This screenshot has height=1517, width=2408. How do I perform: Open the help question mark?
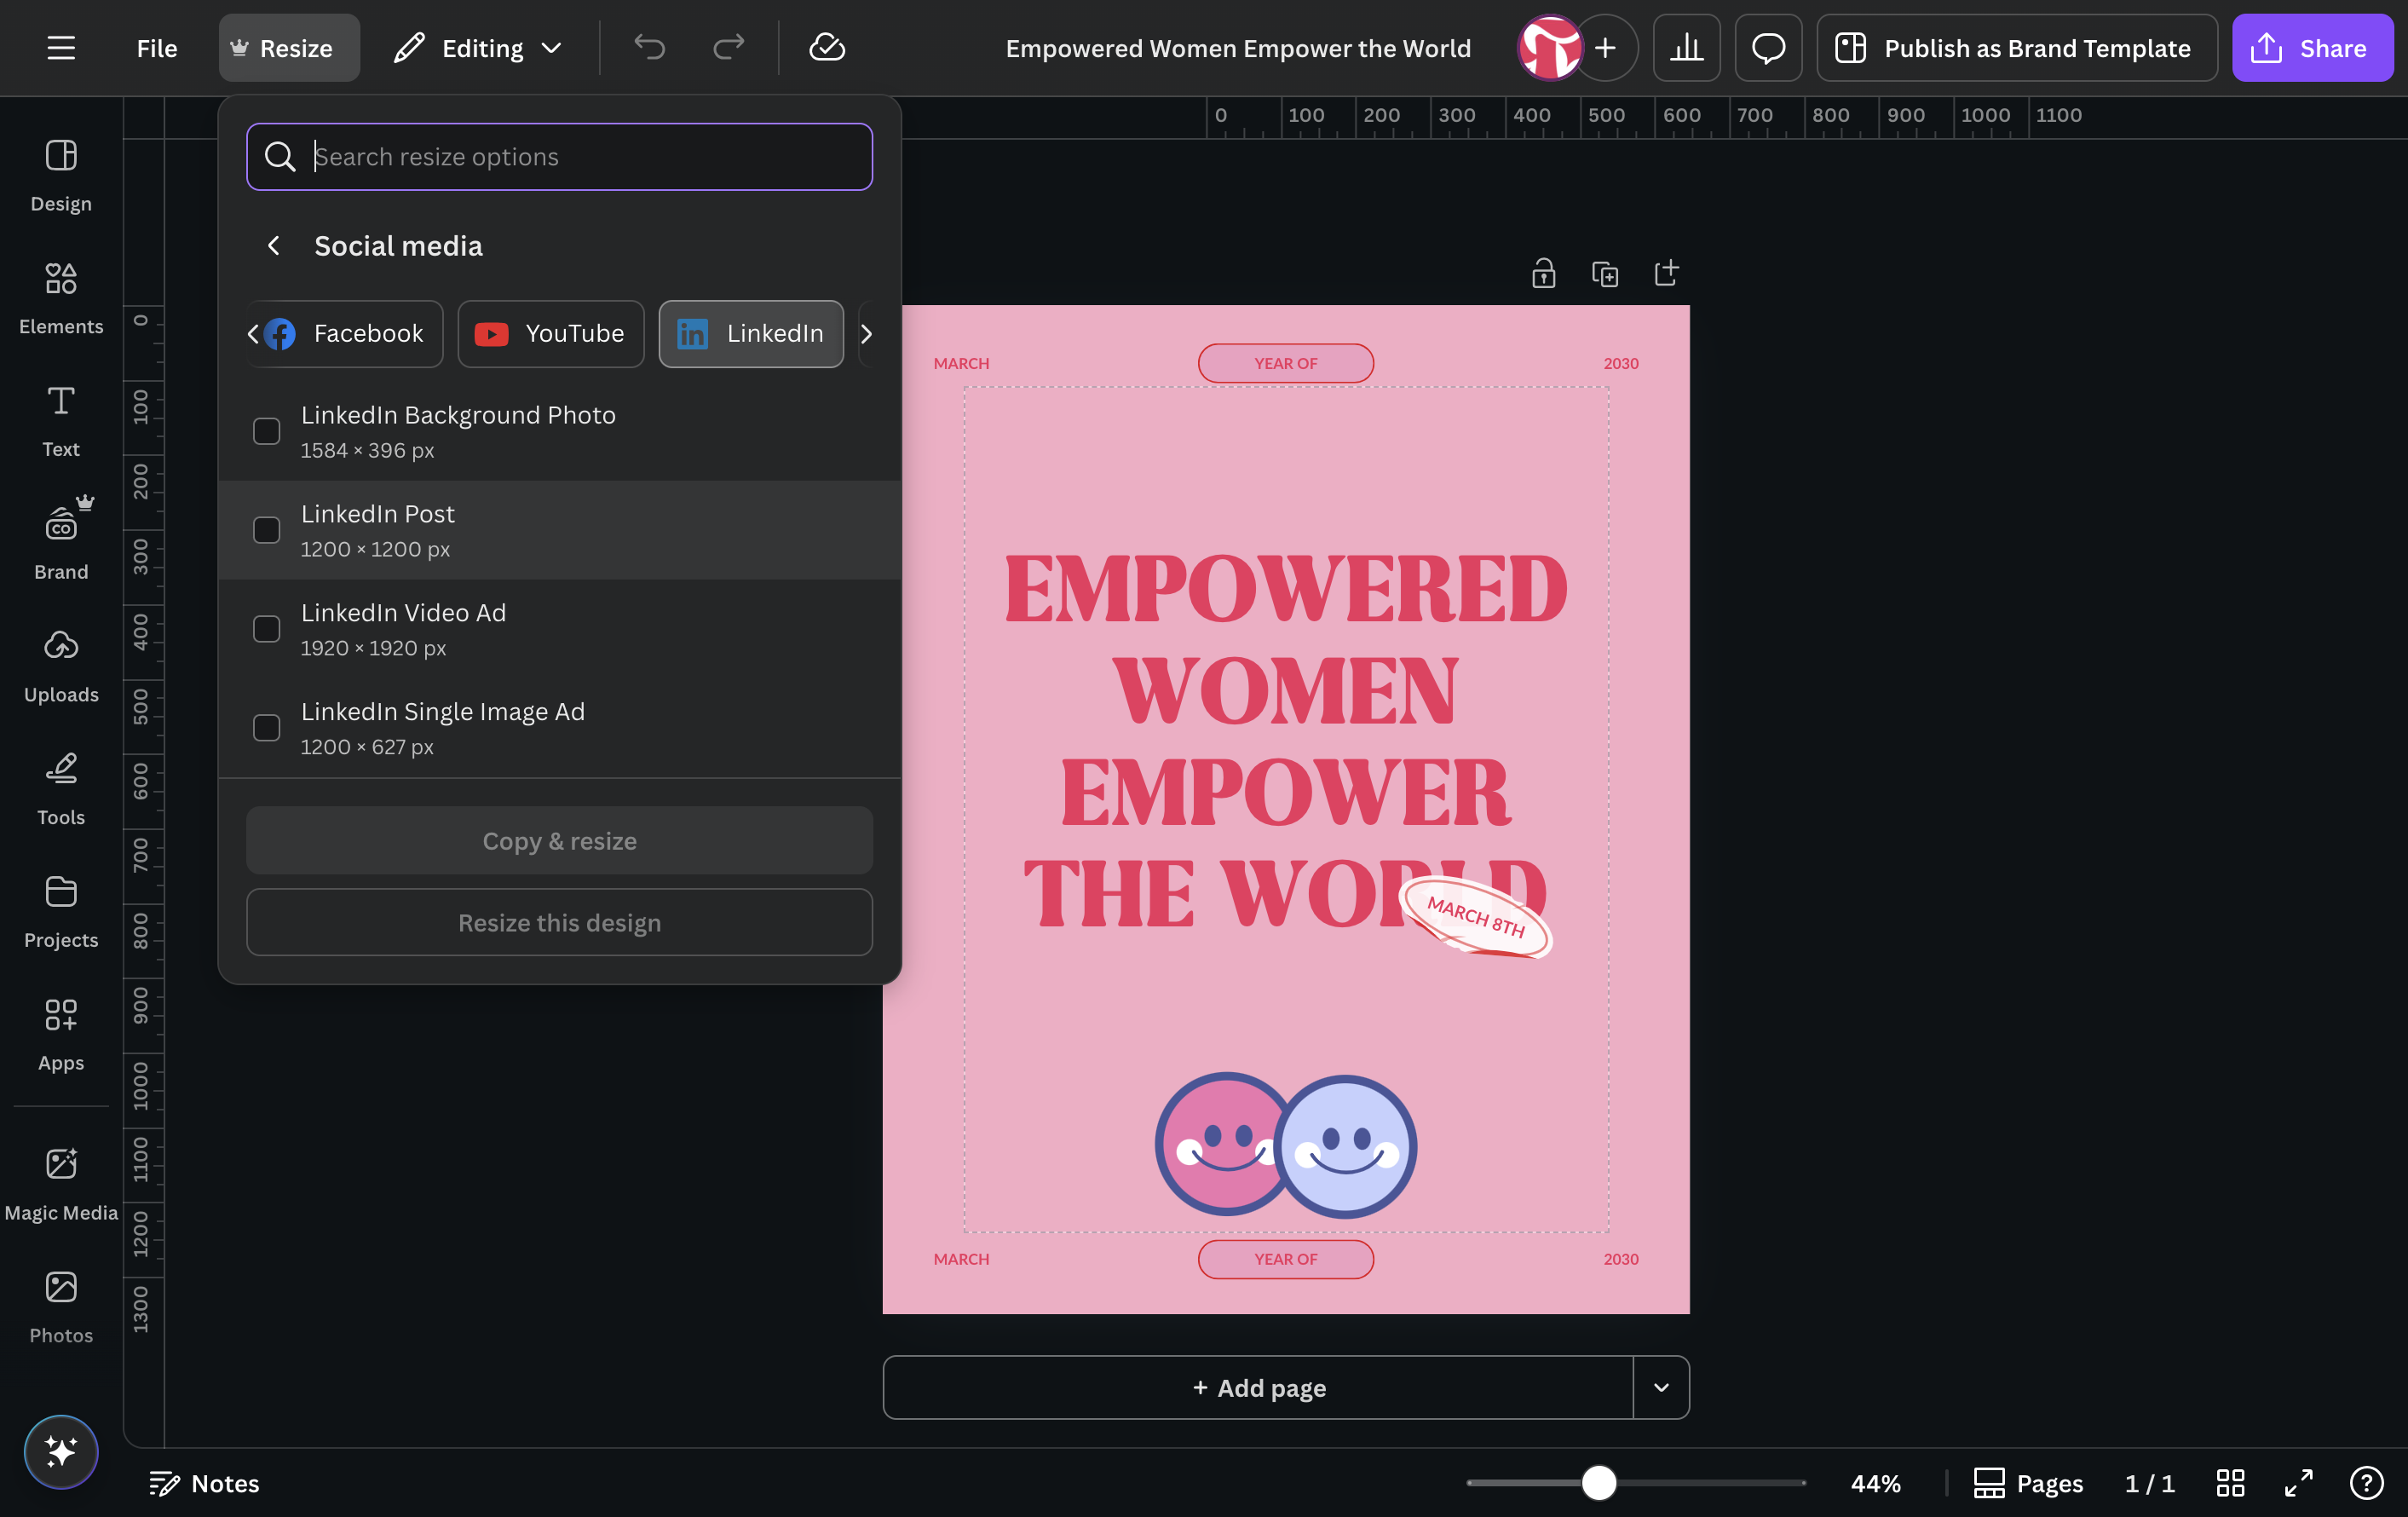click(2366, 1483)
